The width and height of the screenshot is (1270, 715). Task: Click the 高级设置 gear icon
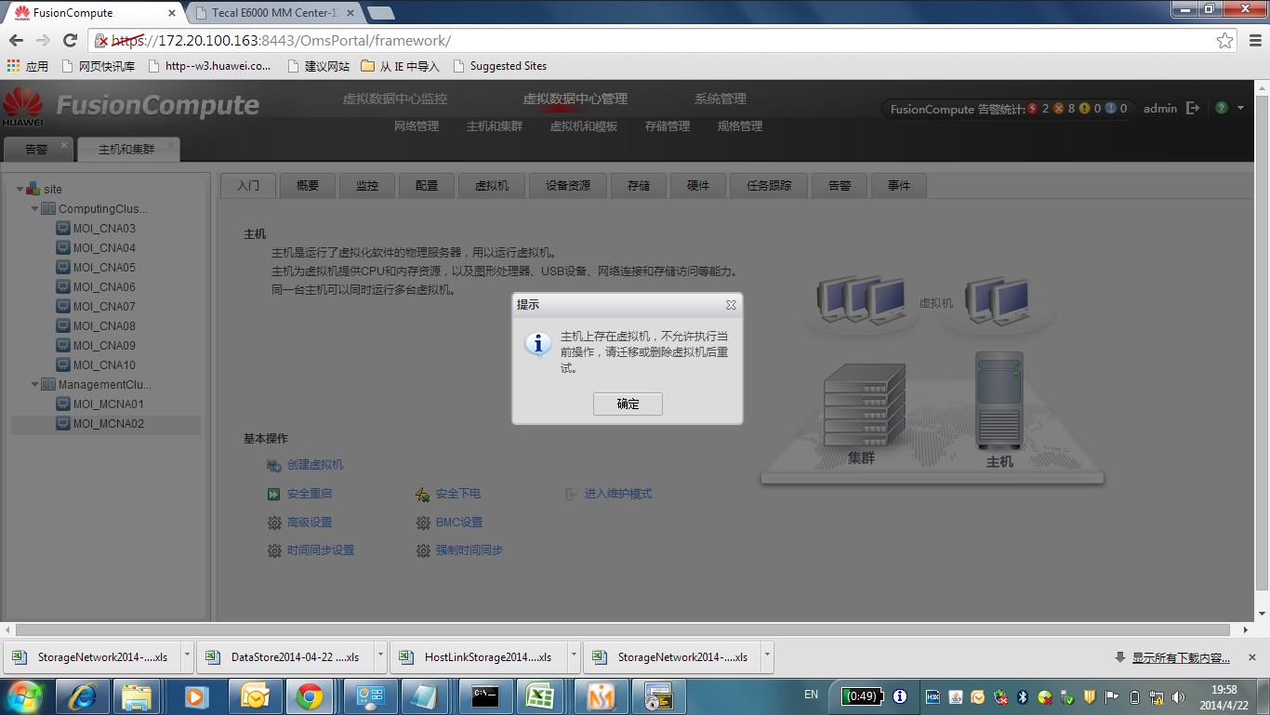coord(273,523)
